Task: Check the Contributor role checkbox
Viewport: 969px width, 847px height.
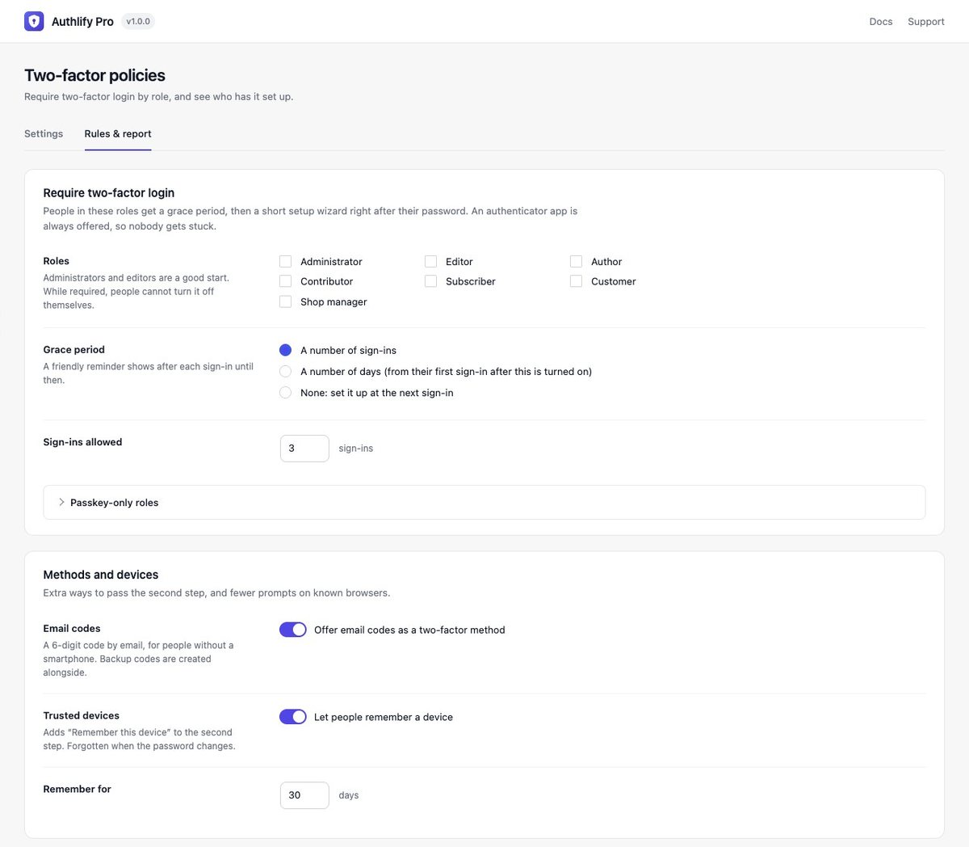Action: 285,281
